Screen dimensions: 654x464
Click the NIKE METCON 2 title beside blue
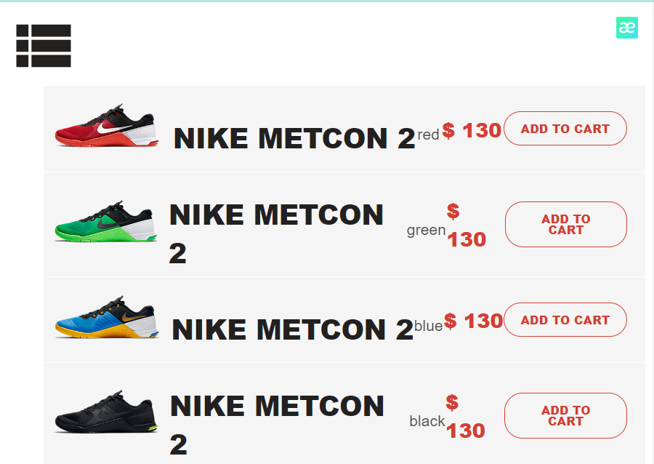(293, 329)
